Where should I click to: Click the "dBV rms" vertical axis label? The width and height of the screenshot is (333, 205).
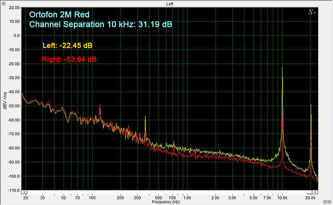tap(4, 99)
